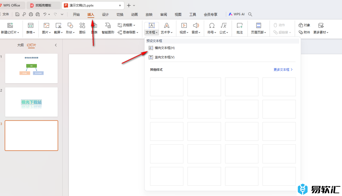This screenshot has width=342, height=196.
Task: Open the 更多文本框 link
Action: click(x=283, y=69)
